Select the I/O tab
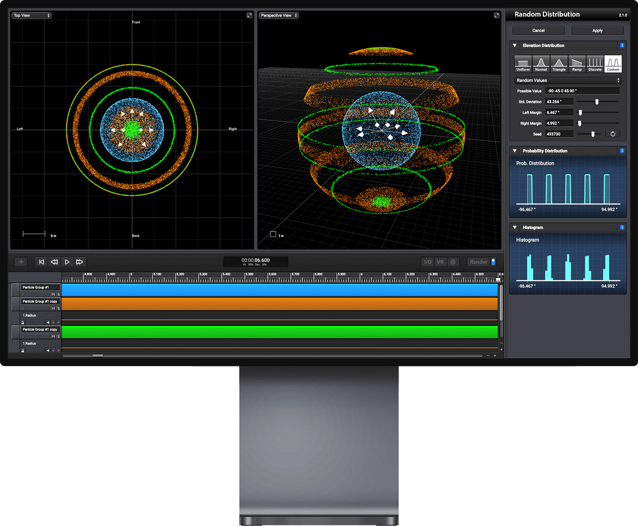The height and width of the screenshot is (526, 638). coord(427,262)
